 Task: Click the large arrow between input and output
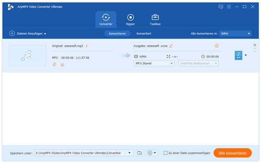coord(126,55)
